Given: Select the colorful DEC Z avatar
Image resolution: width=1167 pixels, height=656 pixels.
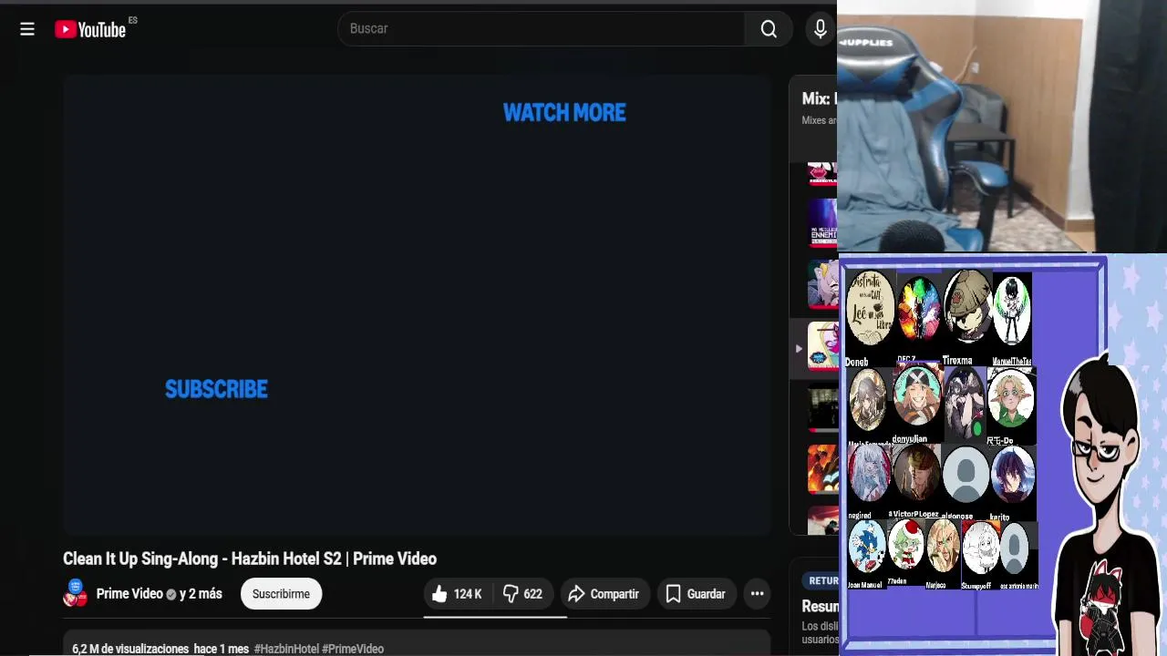Looking at the screenshot, I should (x=918, y=310).
